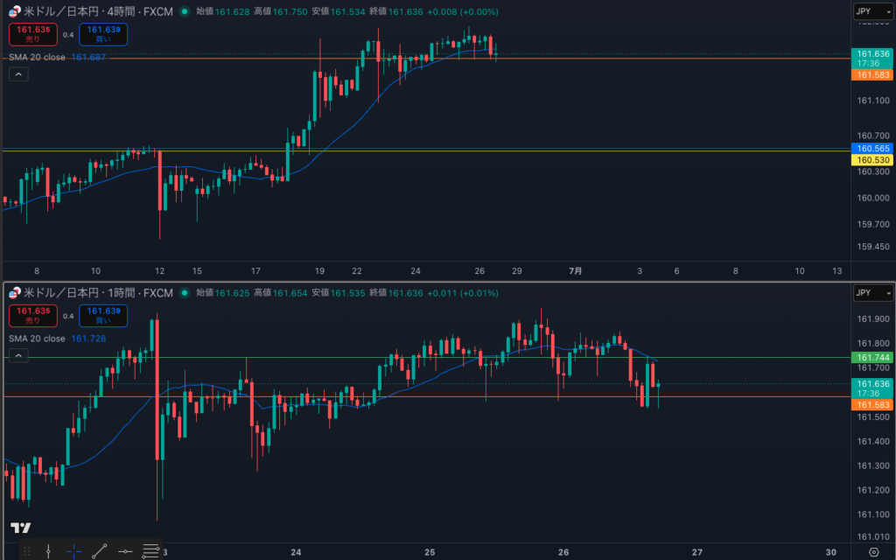896x560 pixels.
Task: Grab the drawing toolbar drag handle
Action: tap(27, 551)
